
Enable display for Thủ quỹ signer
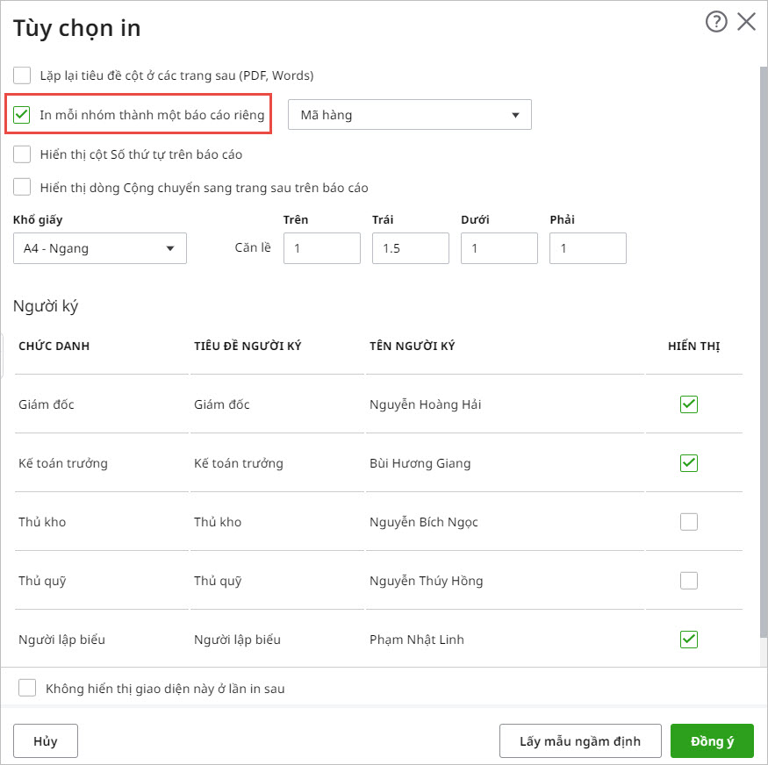pos(689,581)
